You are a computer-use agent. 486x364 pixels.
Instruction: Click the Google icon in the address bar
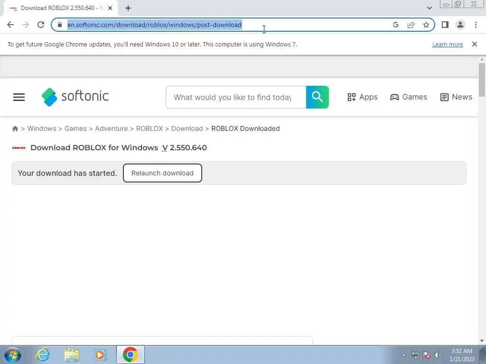[395, 25]
